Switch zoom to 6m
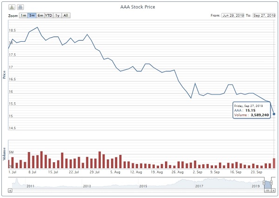 pyautogui.click(x=40, y=15)
